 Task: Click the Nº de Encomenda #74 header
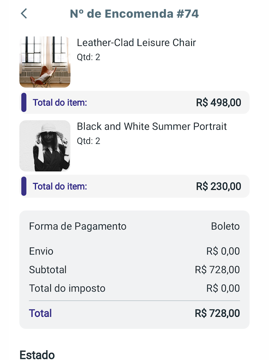coord(134,14)
